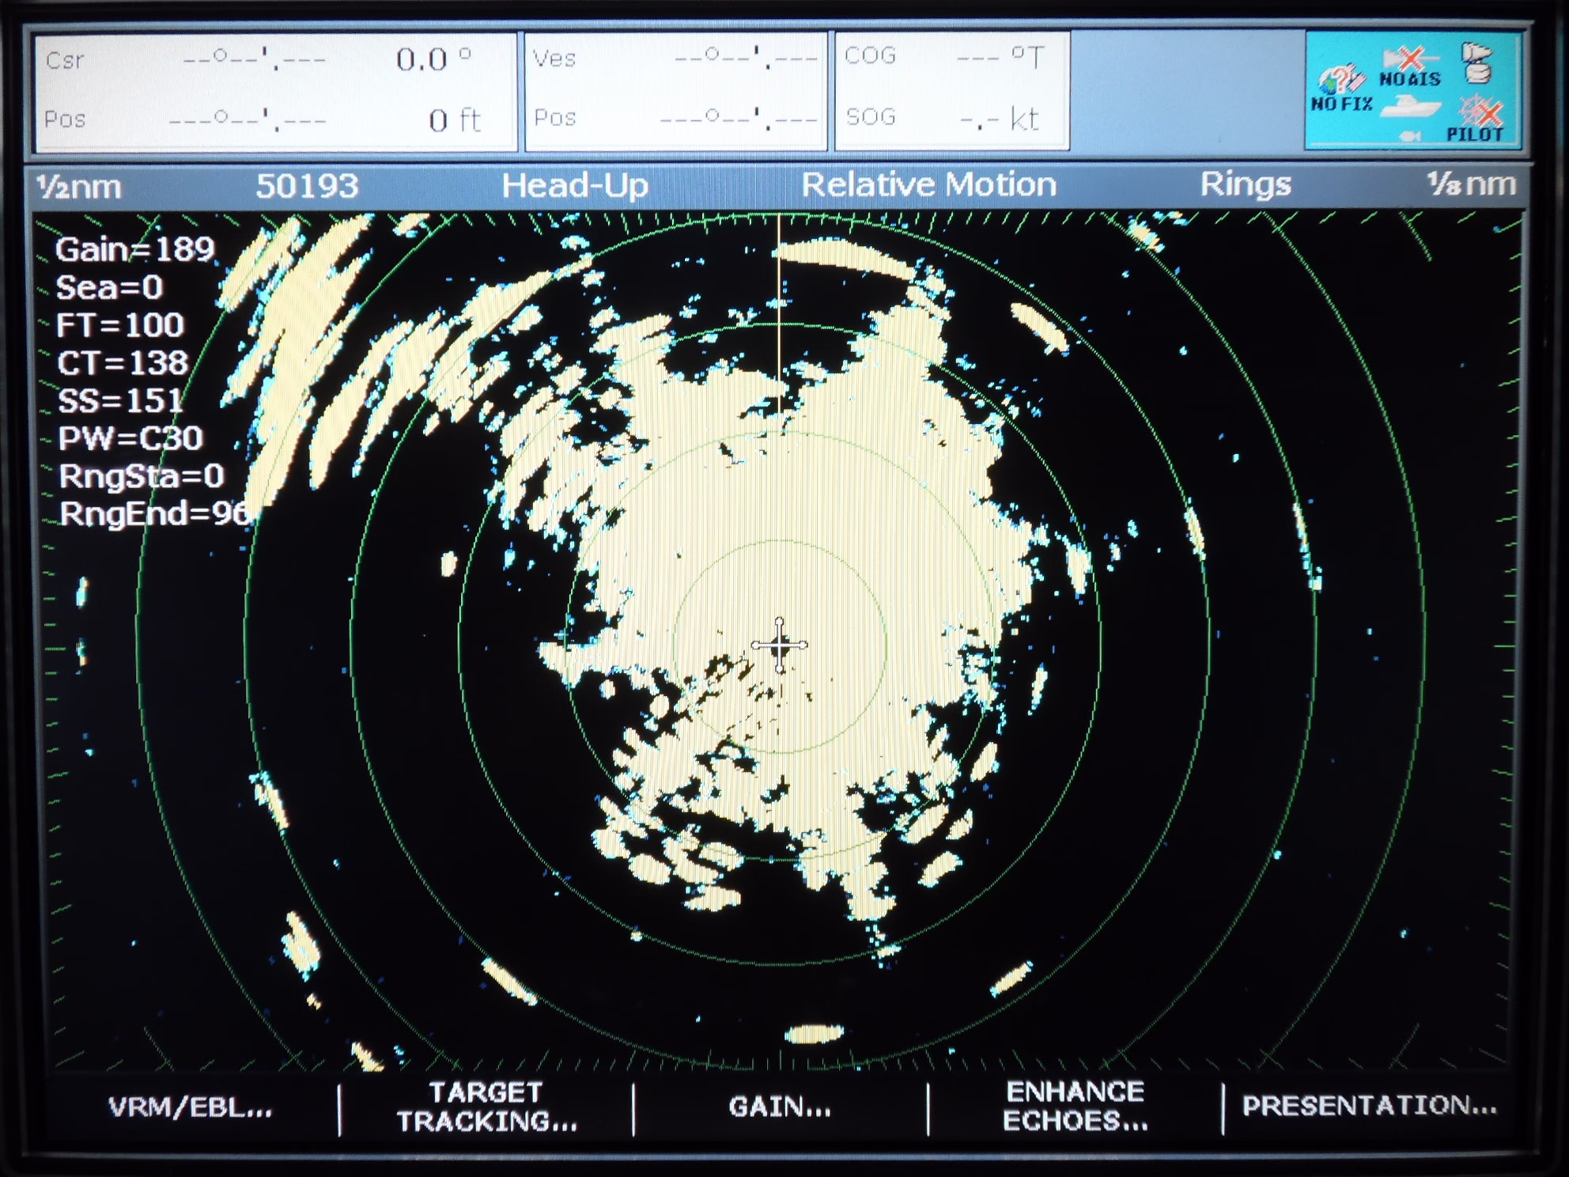1569x1177 pixels.
Task: Click the Head-Up orientation label
Action: pyautogui.click(x=575, y=186)
